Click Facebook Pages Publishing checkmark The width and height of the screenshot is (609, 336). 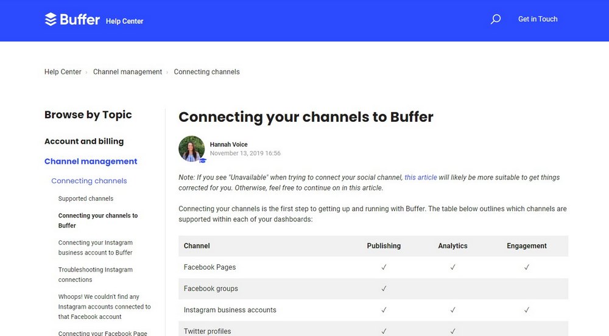384,267
